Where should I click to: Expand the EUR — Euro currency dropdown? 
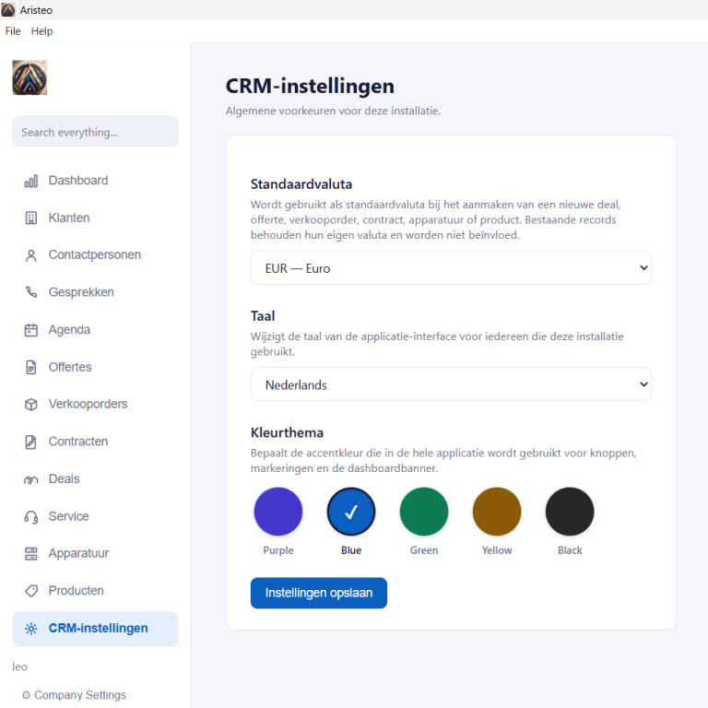[x=451, y=268]
